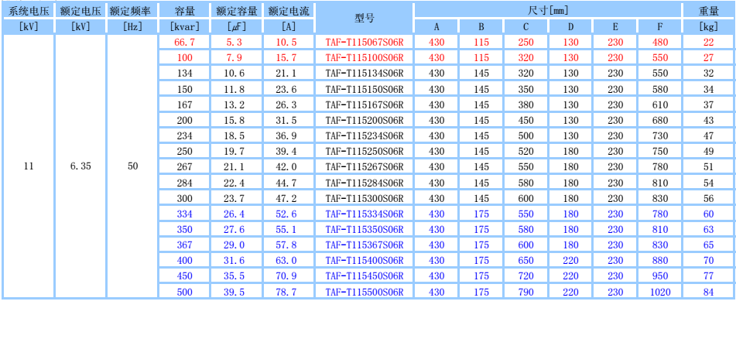Select model TAF-T115100S06R cell
Image resolution: width=736 pixels, height=356 pixels.
pos(365,58)
